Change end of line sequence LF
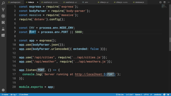This screenshot has height=96, width=171. (x=151, y=95)
